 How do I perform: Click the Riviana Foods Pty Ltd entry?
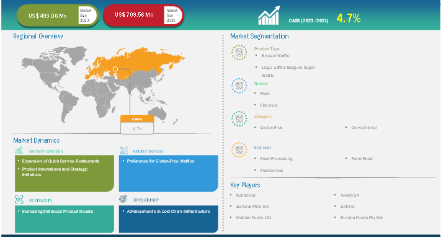click(361, 218)
